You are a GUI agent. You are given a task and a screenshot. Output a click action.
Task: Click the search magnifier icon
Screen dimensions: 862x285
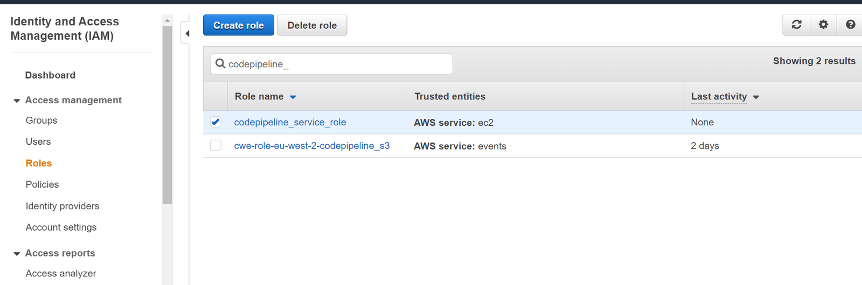point(220,64)
